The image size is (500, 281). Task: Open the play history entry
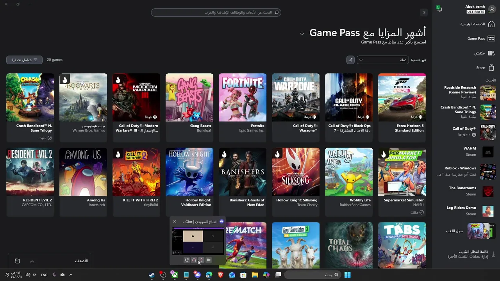(x=471, y=231)
